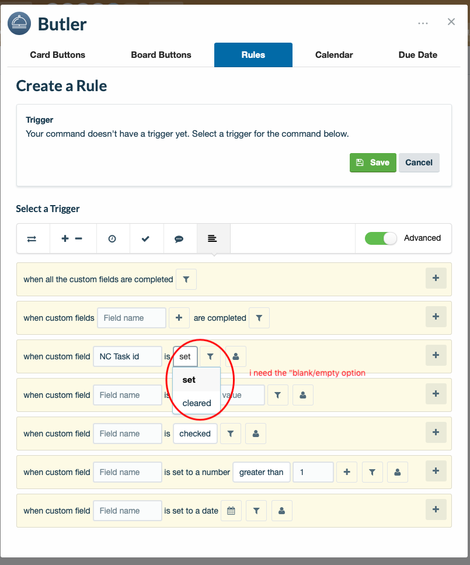
Task: Open the 'set' dropdown in NC Task id row
Action: [185, 356]
